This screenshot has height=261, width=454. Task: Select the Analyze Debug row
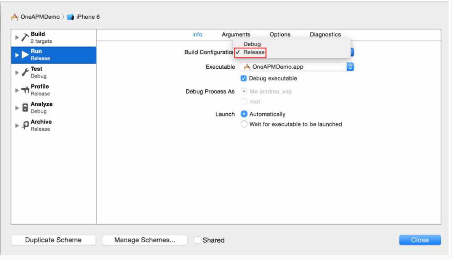click(54, 108)
